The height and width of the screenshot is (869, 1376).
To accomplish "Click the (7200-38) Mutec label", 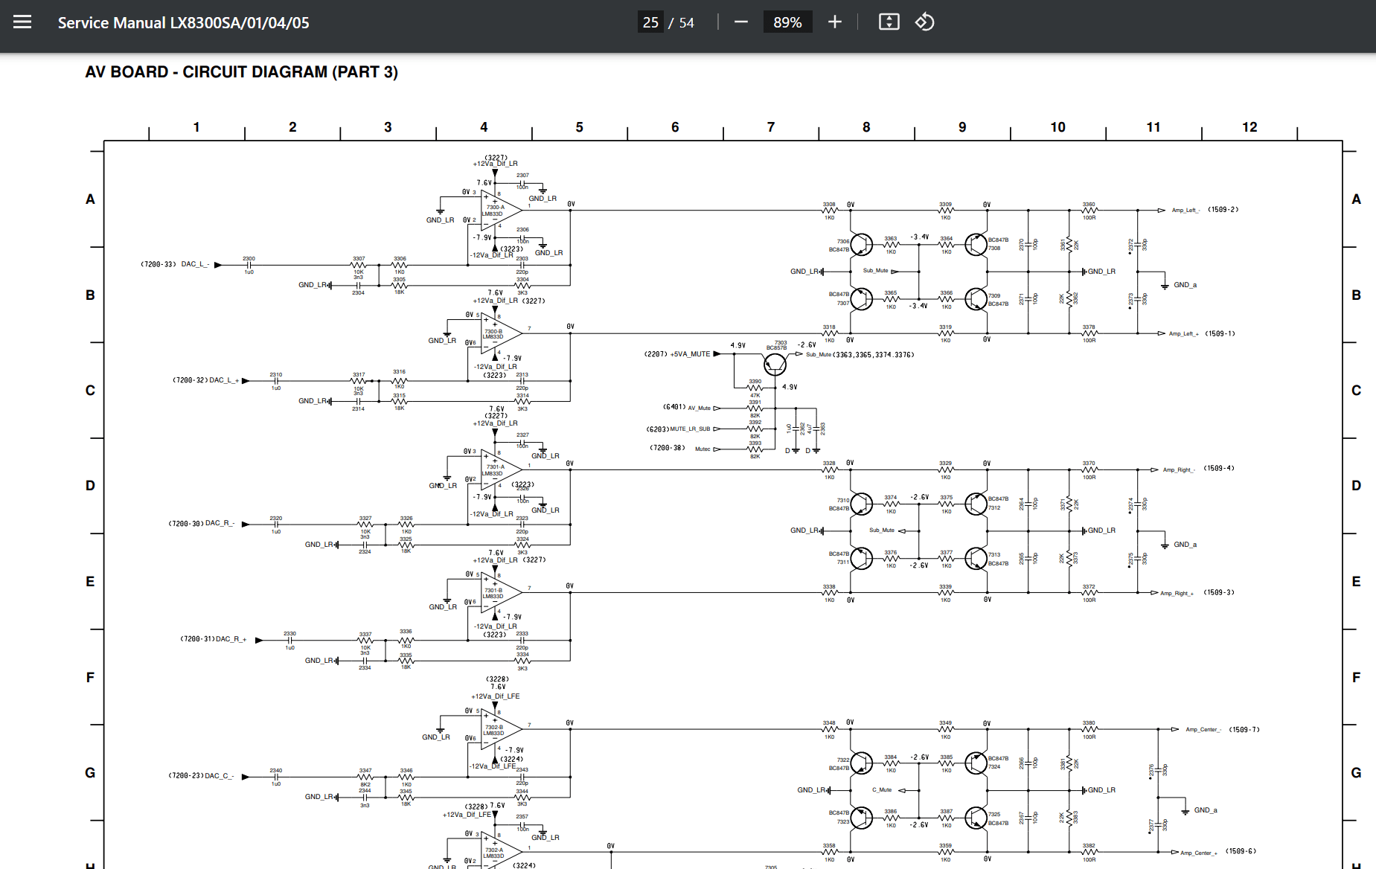I will pos(680,449).
